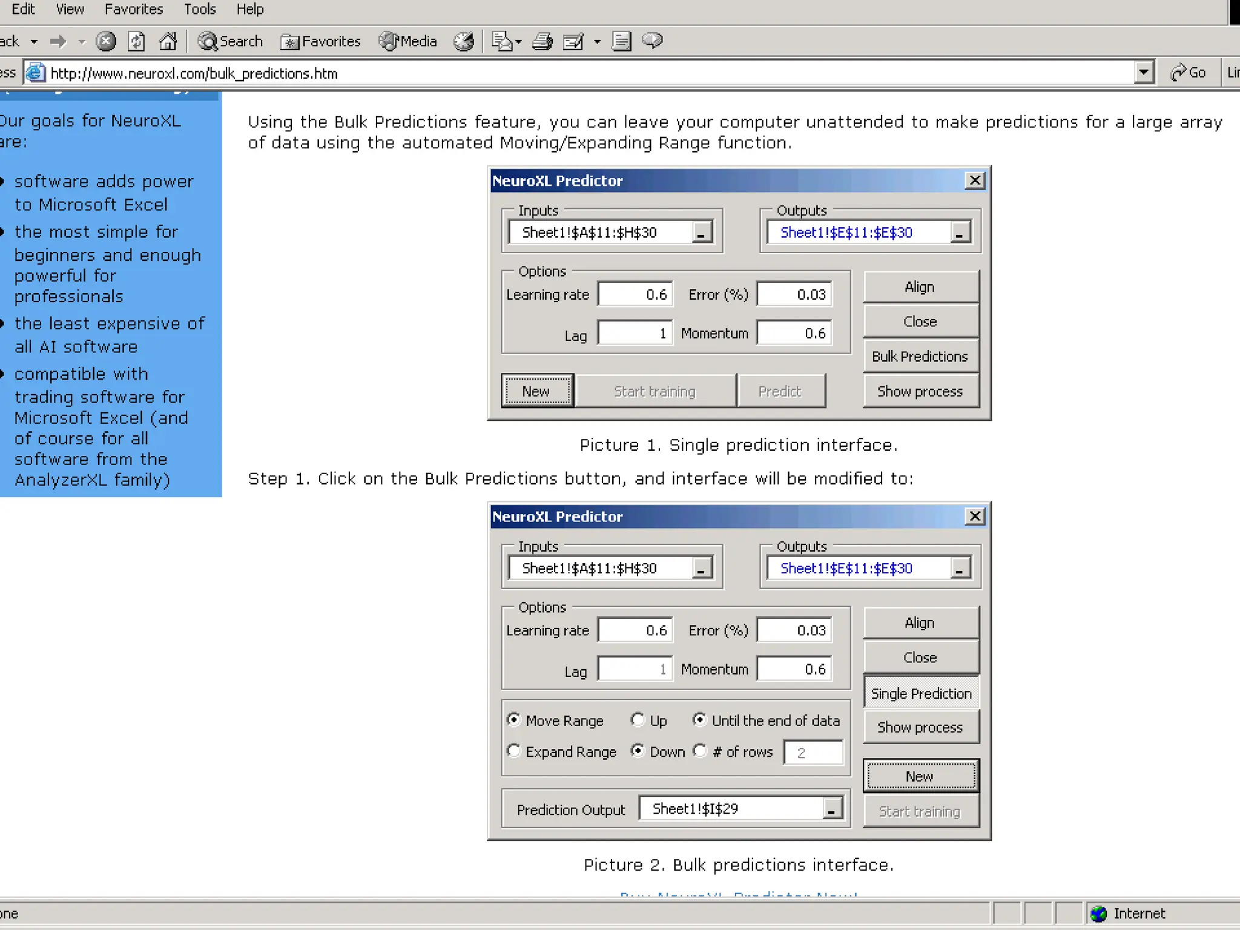Open the address bar dropdown arrow
The width and height of the screenshot is (1240, 930).
[x=1143, y=73]
